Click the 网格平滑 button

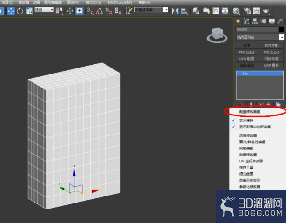[x=272, y=59]
